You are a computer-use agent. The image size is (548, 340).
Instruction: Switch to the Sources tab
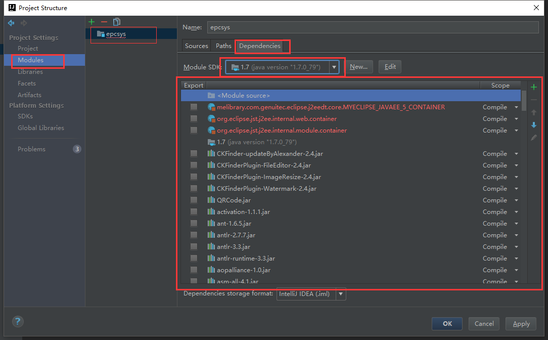pyautogui.click(x=197, y=46)
